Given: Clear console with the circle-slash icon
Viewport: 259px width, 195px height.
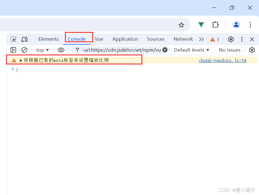Looking at the screenshot, I should pos(24,50).
